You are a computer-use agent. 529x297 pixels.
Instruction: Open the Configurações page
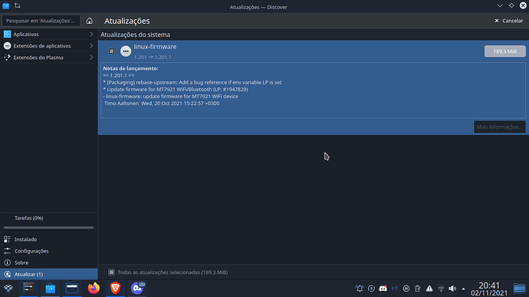[49, 251]
